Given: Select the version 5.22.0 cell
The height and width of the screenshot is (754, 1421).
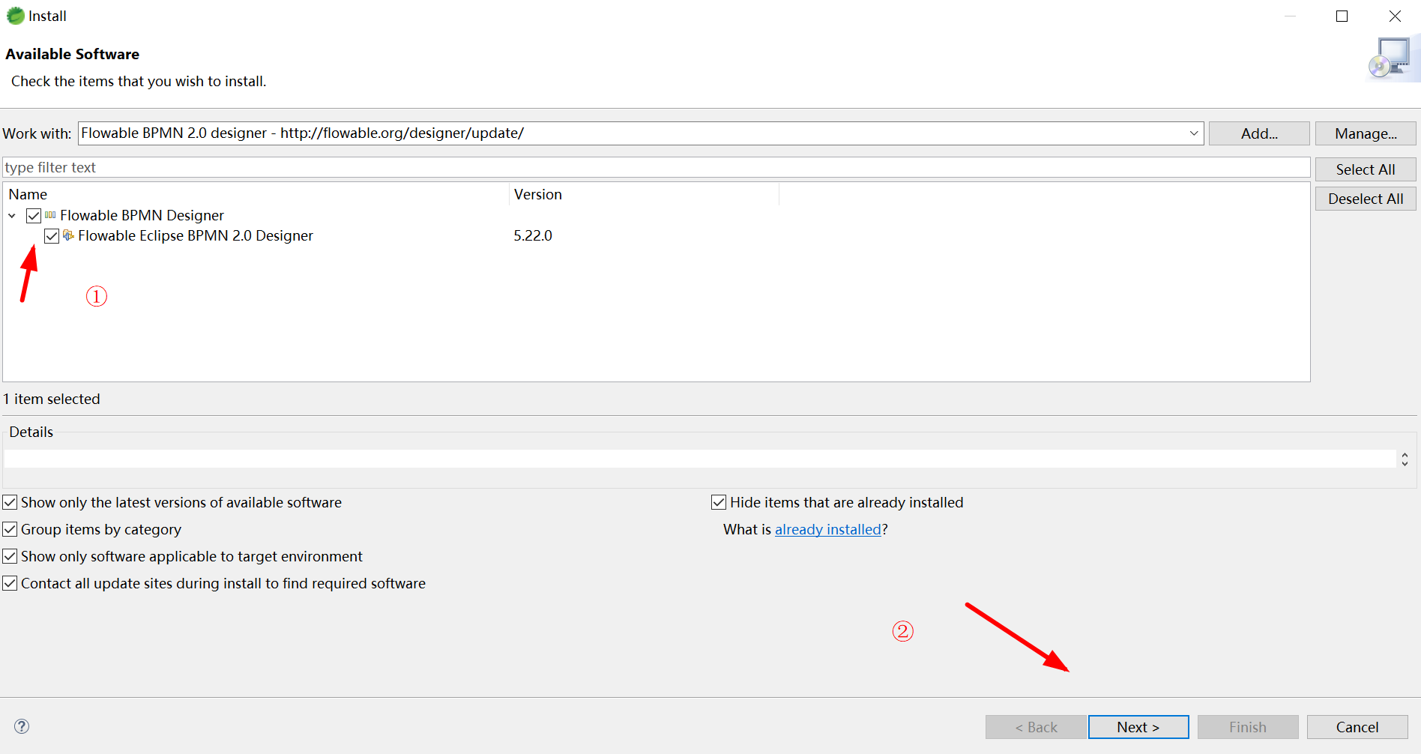Looking at the screenshot, I should point(533,235).
